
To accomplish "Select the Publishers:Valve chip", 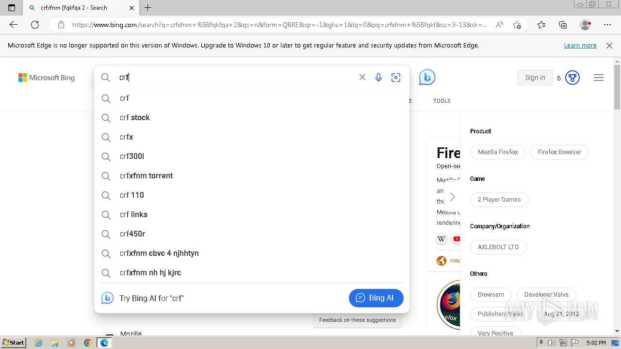I will (501, 314).
